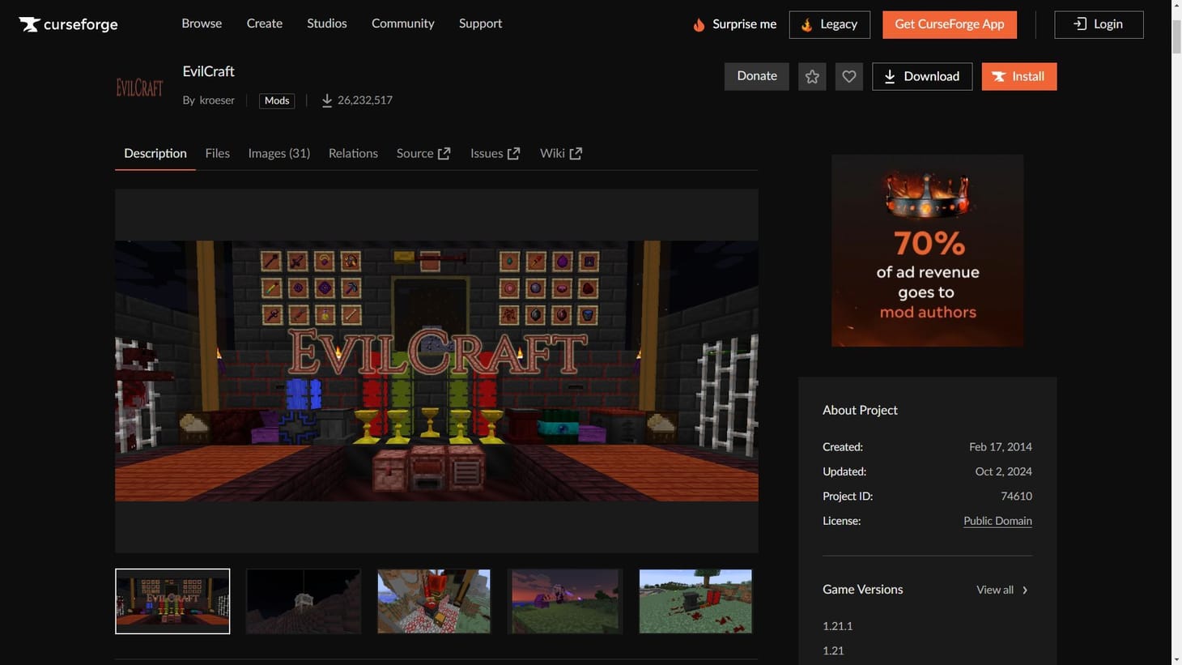Click the Install flame icon

pyautogui.click(x=998, y=75)
